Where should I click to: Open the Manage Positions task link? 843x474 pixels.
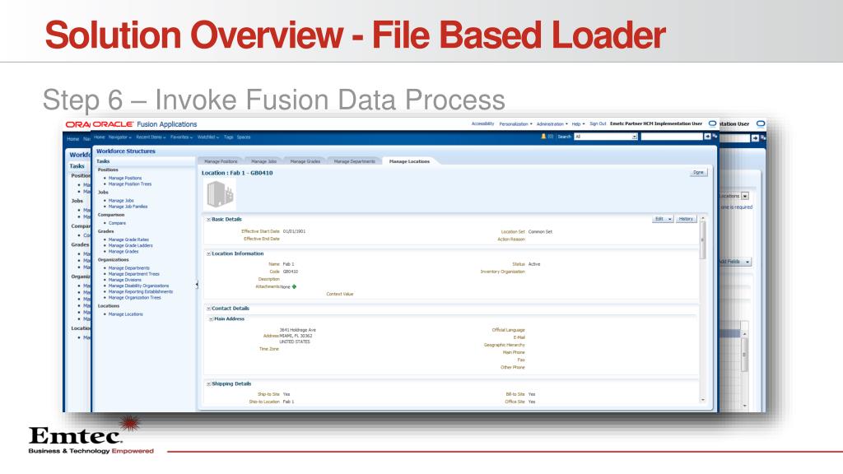pyautogui.click(x=125, y=178)
